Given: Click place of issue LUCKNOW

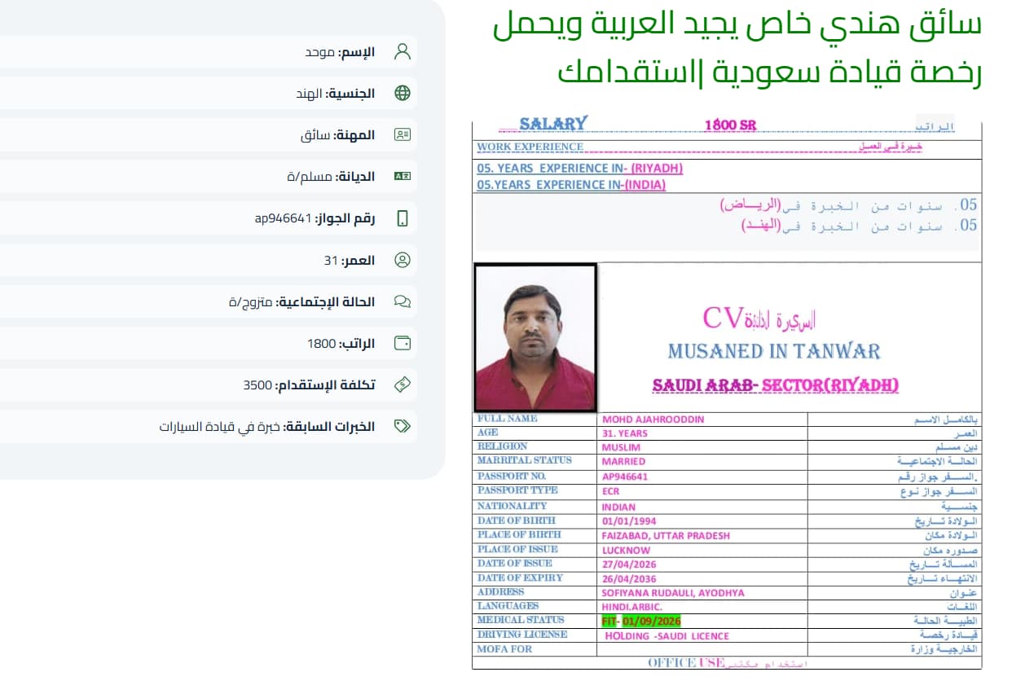Looking at the screenshot, I should point(626,551).
